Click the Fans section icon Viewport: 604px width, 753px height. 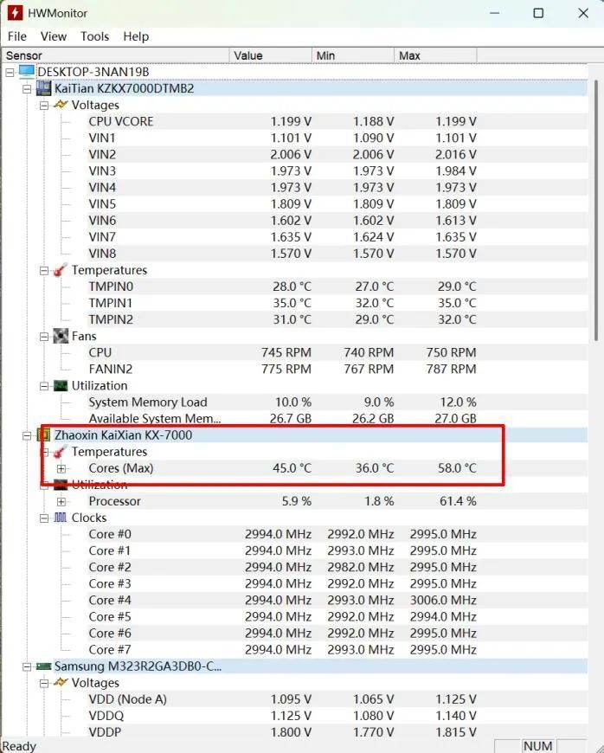coord(61,336)
